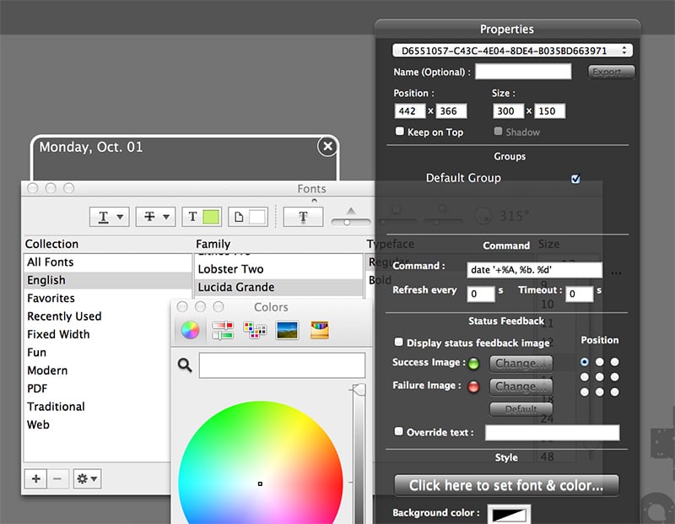
Task: Apply text underline in the Fonts panel
Action: (x=102, y=216)
